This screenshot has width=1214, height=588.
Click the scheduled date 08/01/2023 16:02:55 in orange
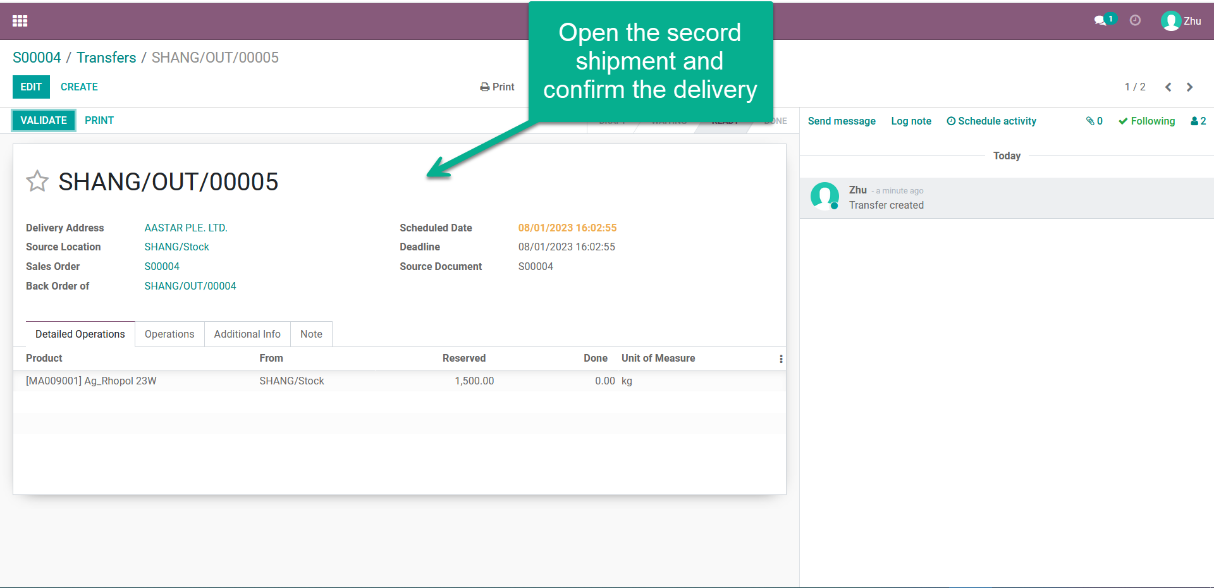coord(567,228)
